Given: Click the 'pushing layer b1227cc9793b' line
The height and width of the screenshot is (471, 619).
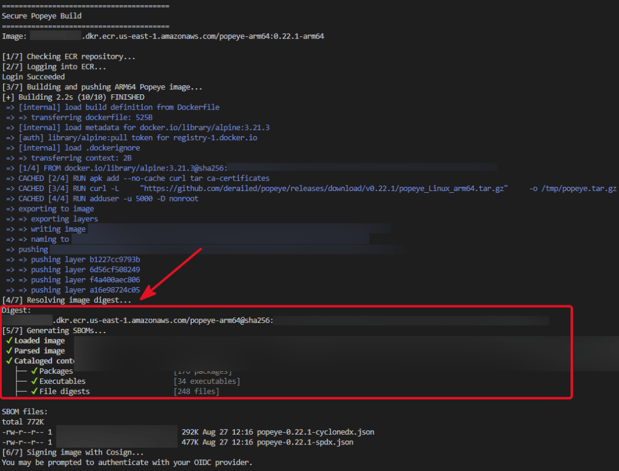Looking at the screenshot, I should click(73, 260).
